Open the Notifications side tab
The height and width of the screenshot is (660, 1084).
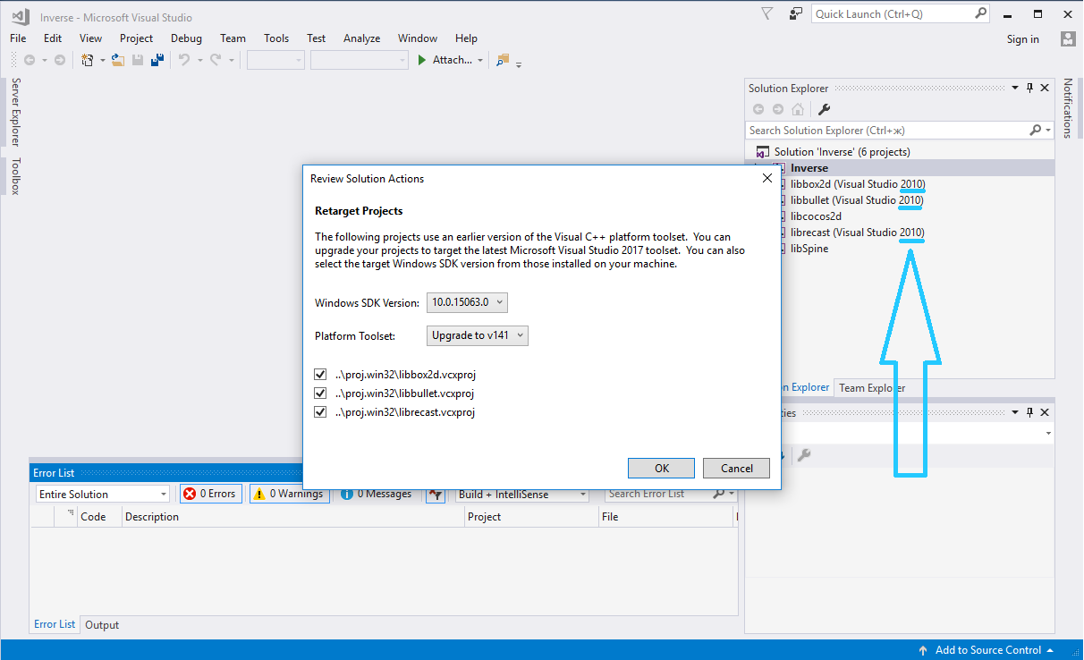pos(1068,108)
